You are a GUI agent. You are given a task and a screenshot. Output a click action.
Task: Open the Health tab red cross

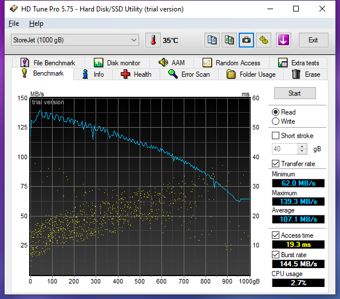click(136, 74)
